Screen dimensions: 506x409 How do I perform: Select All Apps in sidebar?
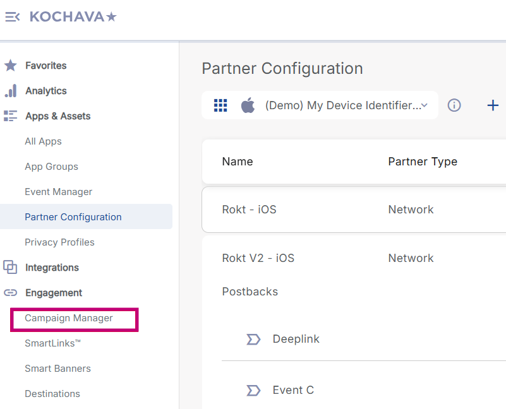point(43,141)
